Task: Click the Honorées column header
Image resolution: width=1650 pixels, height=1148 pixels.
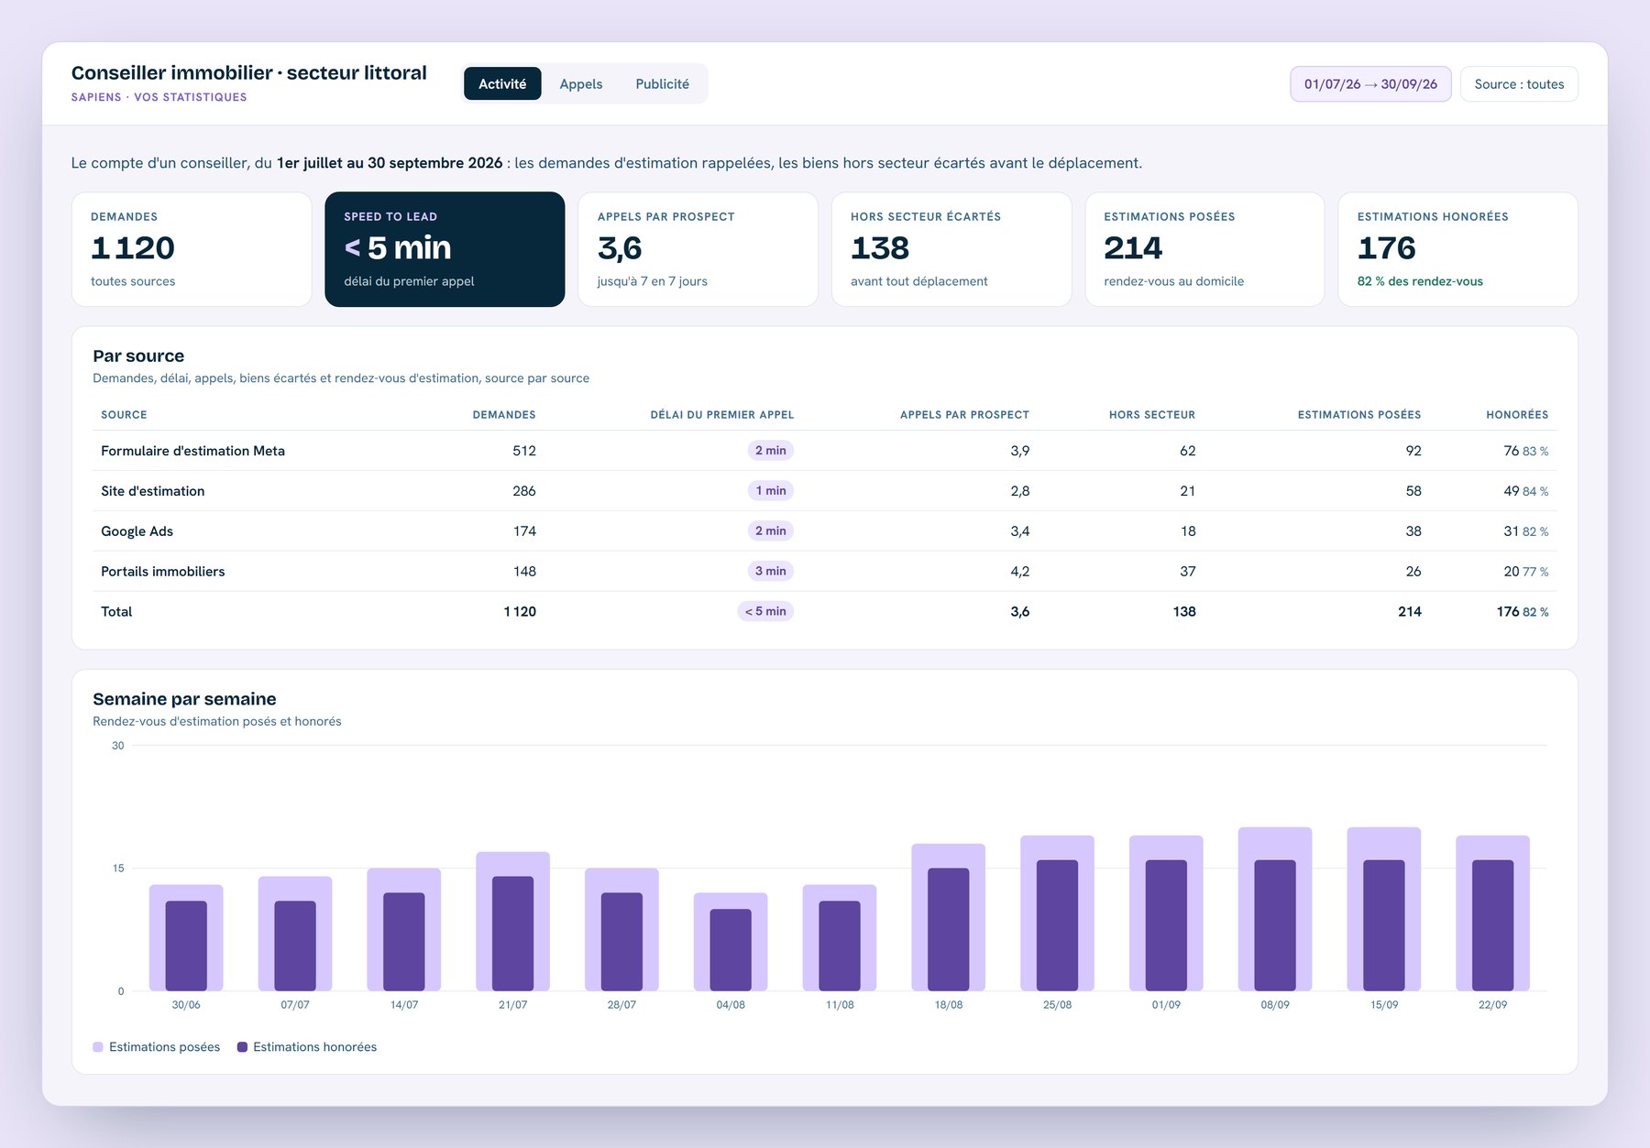Action: click(x=1517, y=415)
